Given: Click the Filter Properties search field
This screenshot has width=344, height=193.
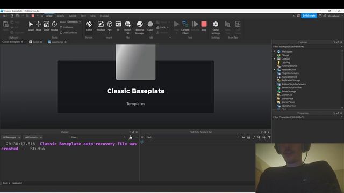Looking at the screenshot, I should [307, 117].
